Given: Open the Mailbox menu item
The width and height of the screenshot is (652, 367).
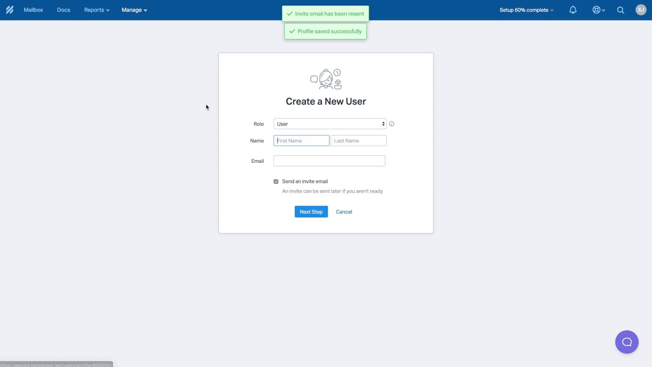Looking at the screenshot, I should tap(33, 10).
